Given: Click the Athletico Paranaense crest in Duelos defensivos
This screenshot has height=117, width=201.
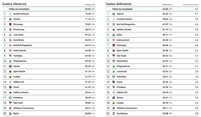Looking at the screenshot, I should point(113,108).
